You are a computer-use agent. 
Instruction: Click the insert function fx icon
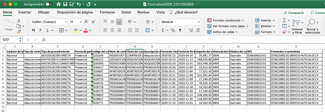click(x=44, y=40)
